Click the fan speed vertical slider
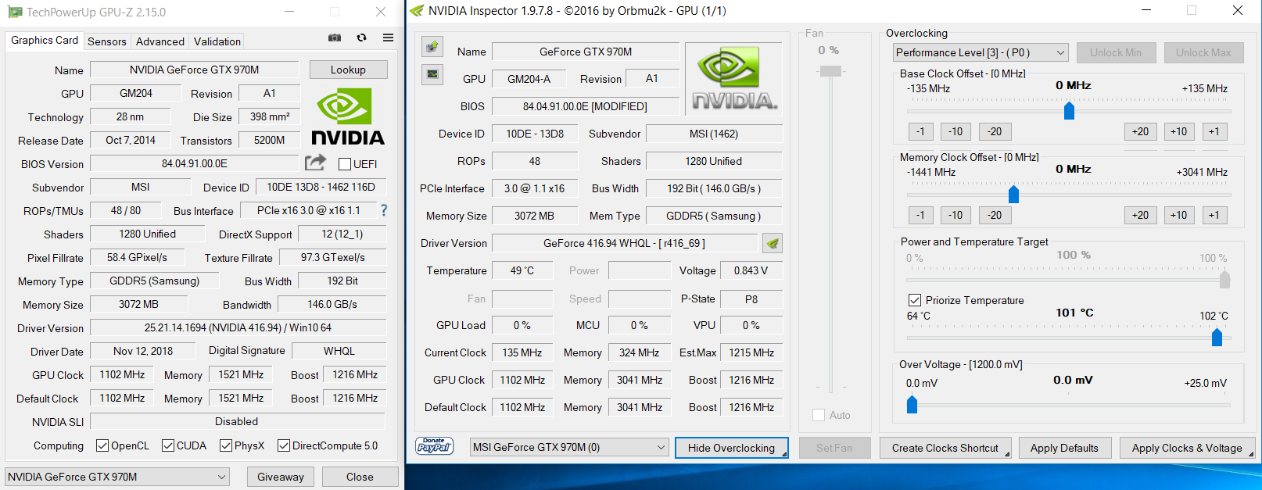Screen dimensions: 1262x490 pyautogui.click(x=830, y=71)
